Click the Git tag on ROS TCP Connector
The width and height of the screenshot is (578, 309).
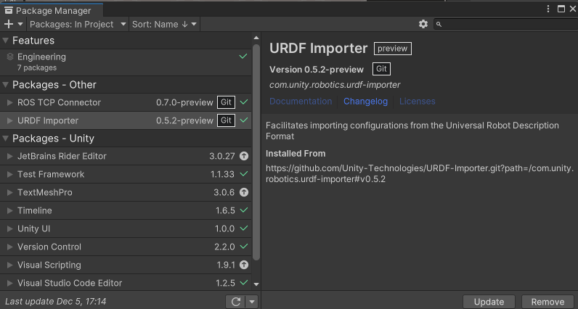click(226, 102)
